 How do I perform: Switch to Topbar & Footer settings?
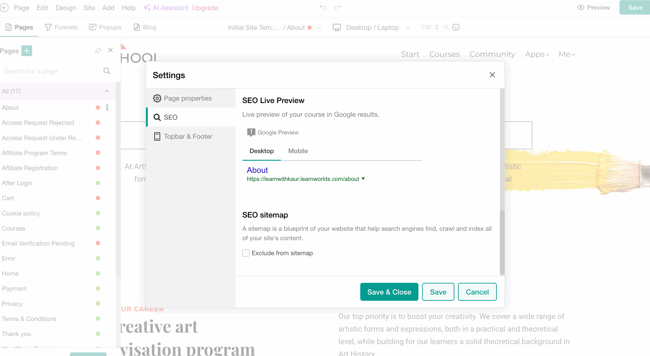tap(188, 136)
